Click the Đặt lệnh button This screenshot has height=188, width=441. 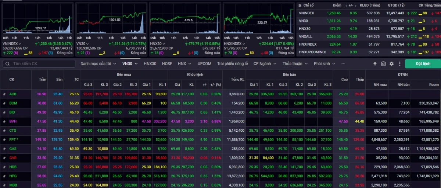(423, 64)
